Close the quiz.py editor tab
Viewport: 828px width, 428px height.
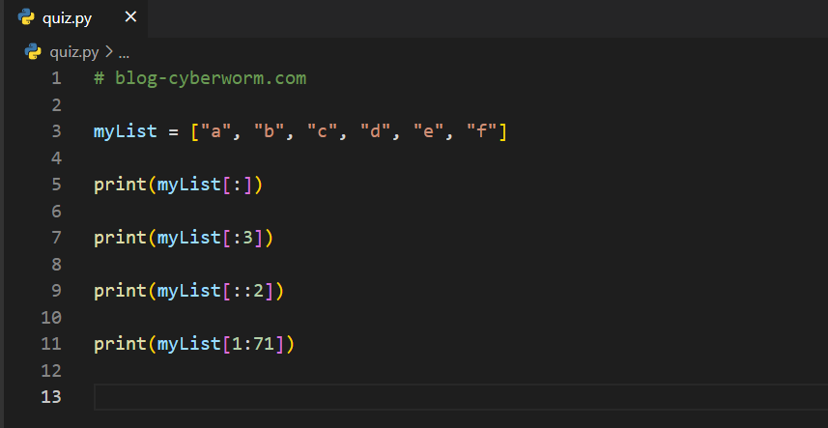coord(130,17)
